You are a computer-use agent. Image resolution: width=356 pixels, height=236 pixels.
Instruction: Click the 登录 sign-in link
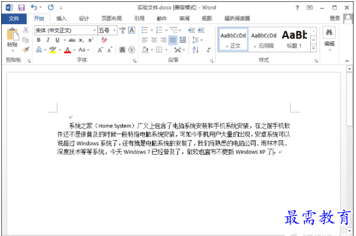[335, 18]
